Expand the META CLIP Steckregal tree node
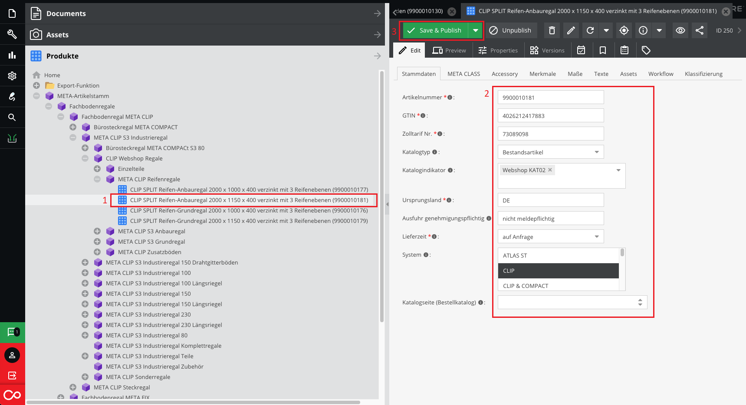Image resolution: width=746 pixels, height=405 pixels. tap(72, 387)
